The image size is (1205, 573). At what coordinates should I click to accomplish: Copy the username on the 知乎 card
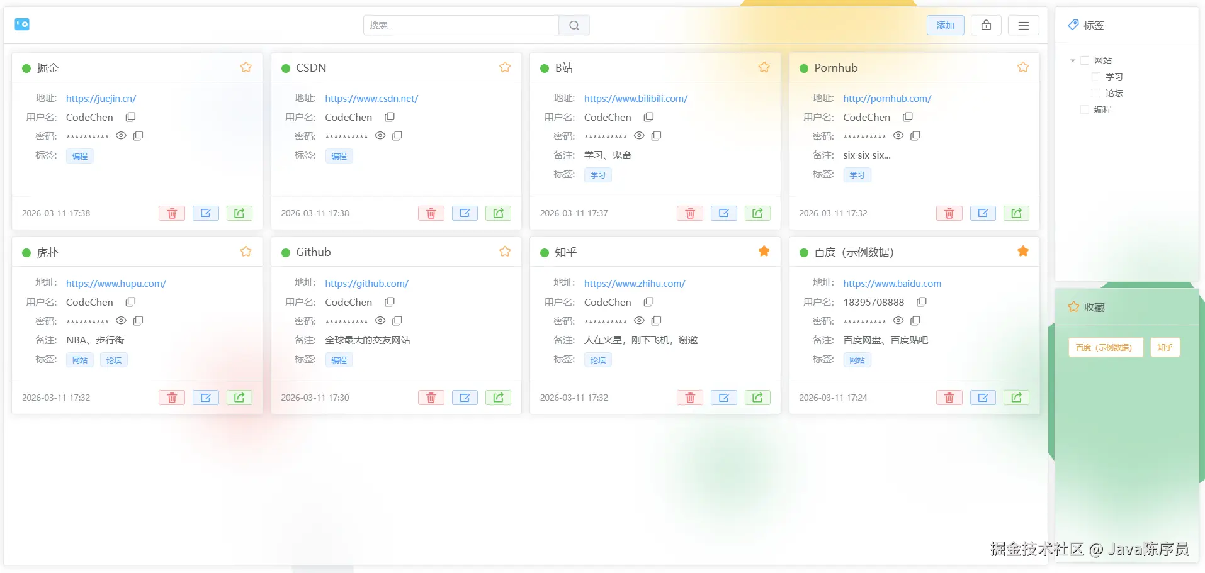coord(649,302)
